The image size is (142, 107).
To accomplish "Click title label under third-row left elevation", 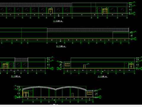I will point(16,76).
